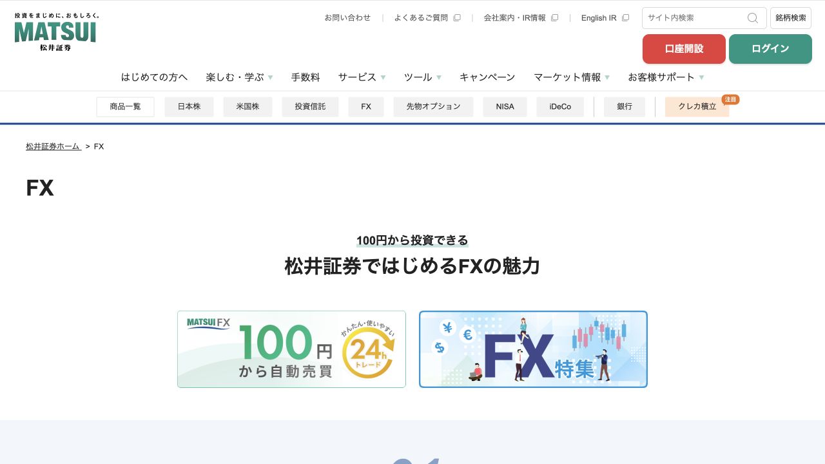This screenshot has width=825, height=464.
Task: Open the よくあるご質問 link
Action: pyautogui.click(x=421, y=18)
